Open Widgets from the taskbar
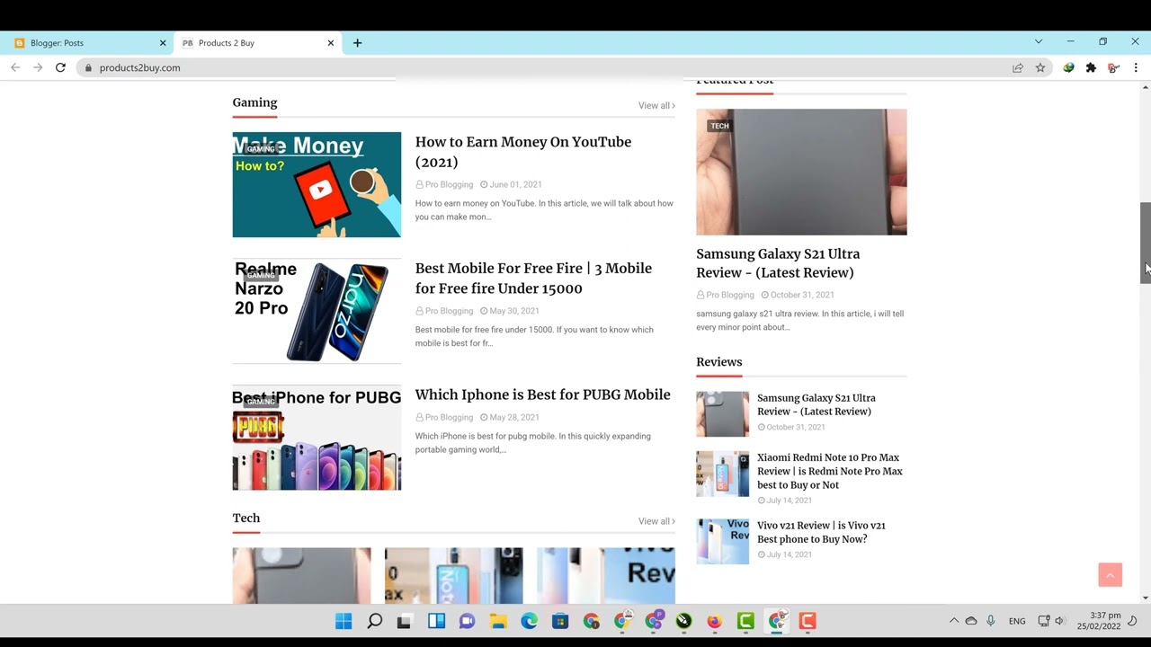 coord(436,621)
